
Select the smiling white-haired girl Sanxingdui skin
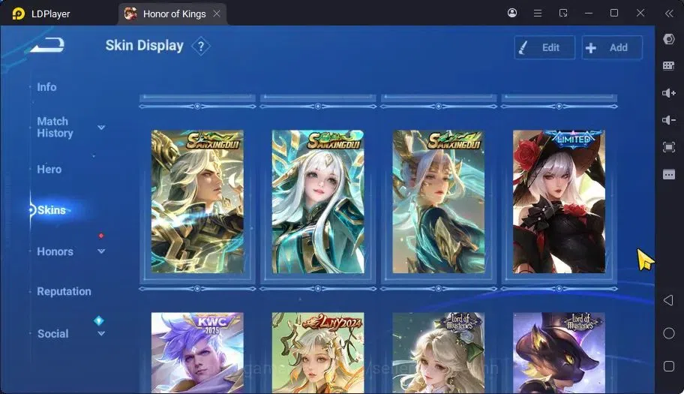(x=318, y=202)
